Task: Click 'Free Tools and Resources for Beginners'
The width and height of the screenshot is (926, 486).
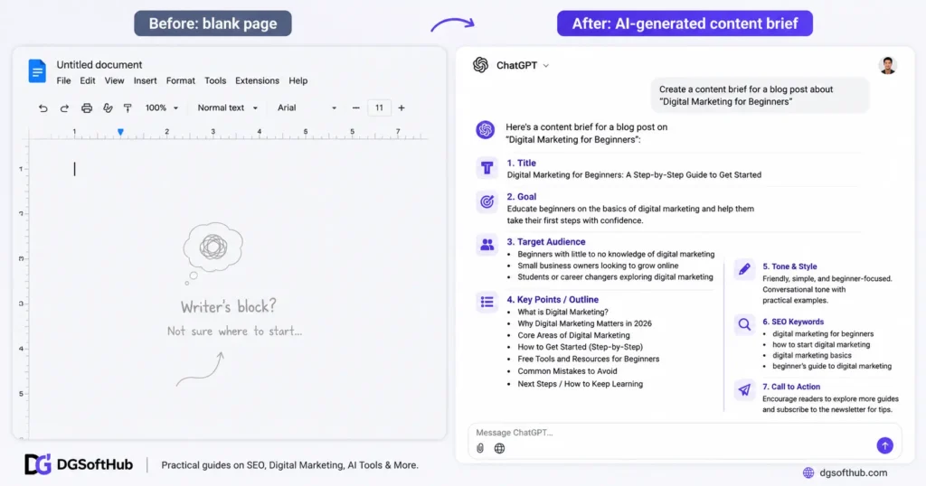Action: [x=589, y=359]
